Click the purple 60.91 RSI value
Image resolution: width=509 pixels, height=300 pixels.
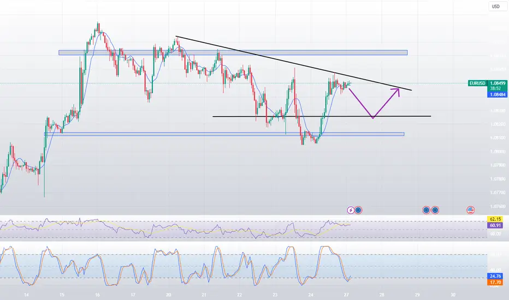point(495,225)
